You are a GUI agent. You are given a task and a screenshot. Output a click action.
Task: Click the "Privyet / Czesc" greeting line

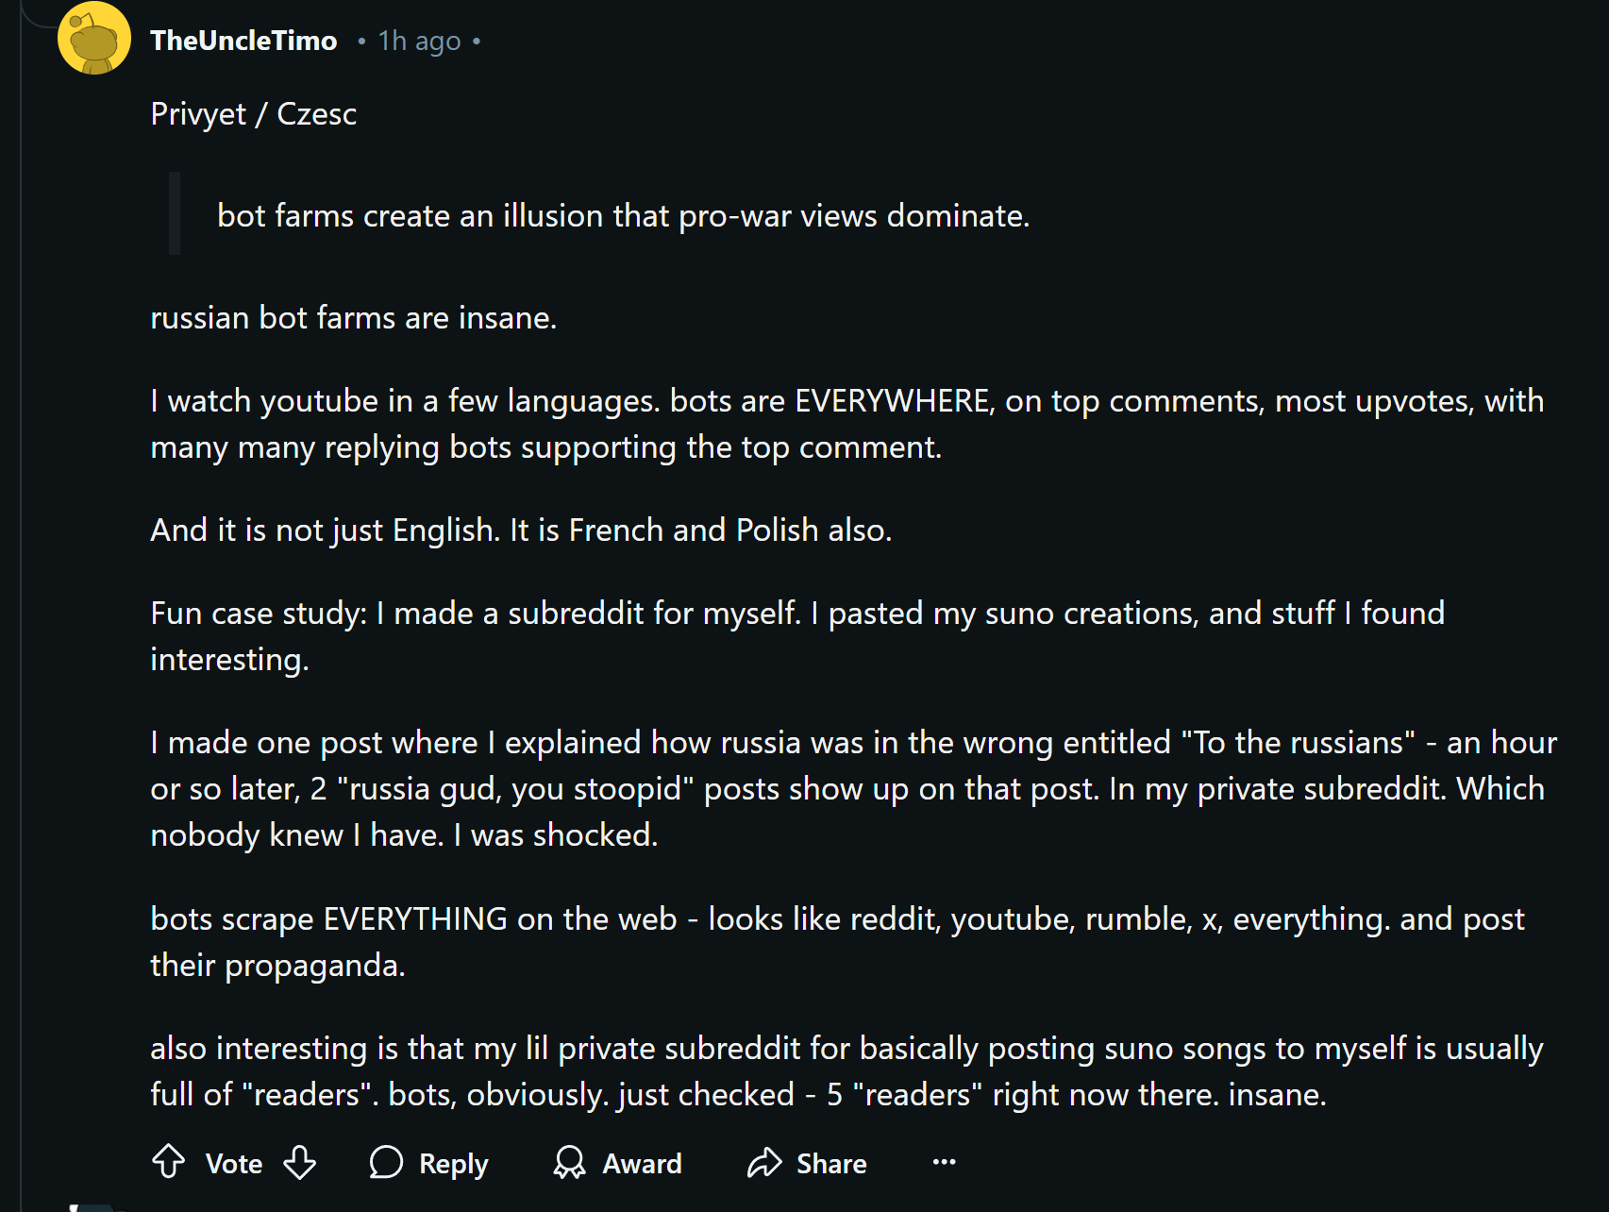click(254, 114)
